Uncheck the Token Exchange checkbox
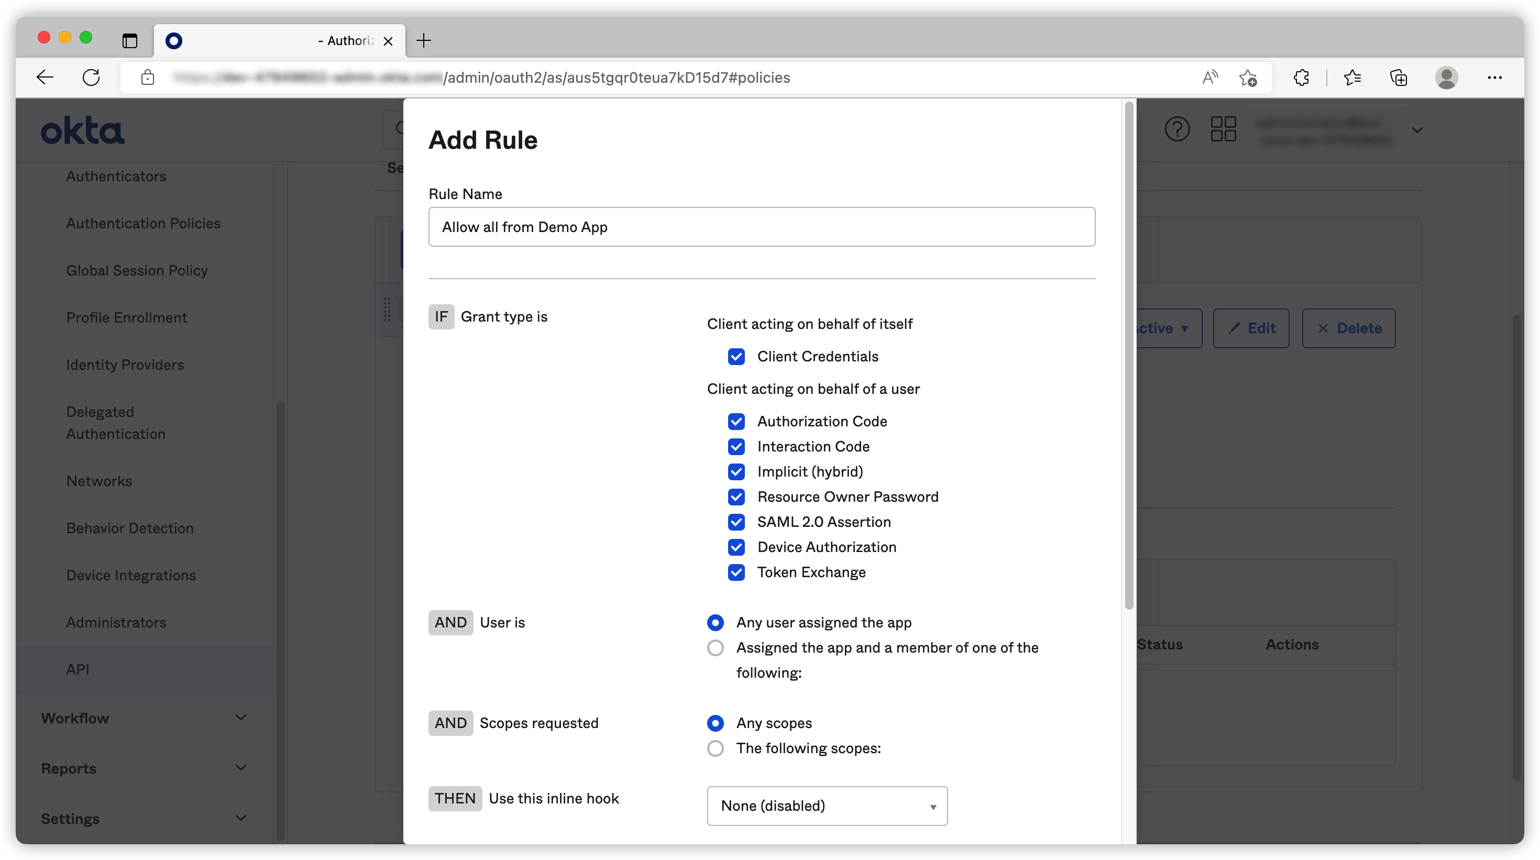1540x860 pixels. pos(736,572)
